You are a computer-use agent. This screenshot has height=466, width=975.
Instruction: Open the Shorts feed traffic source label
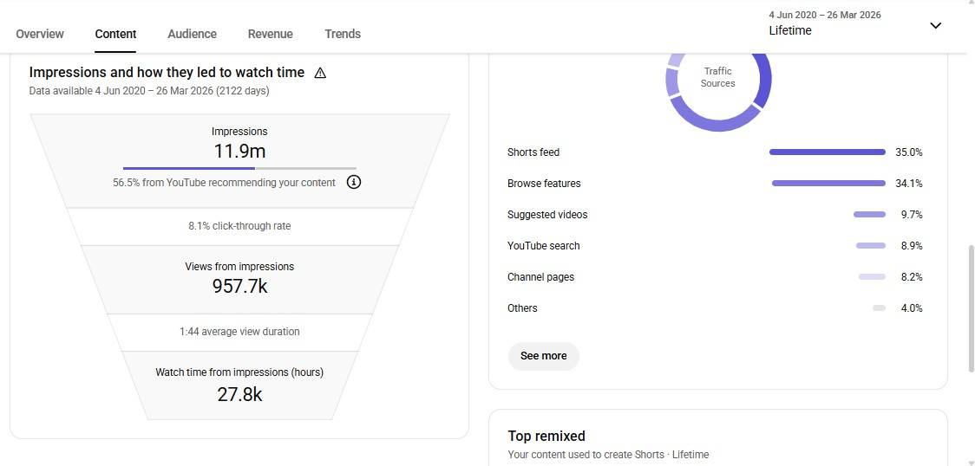(533, 152)
